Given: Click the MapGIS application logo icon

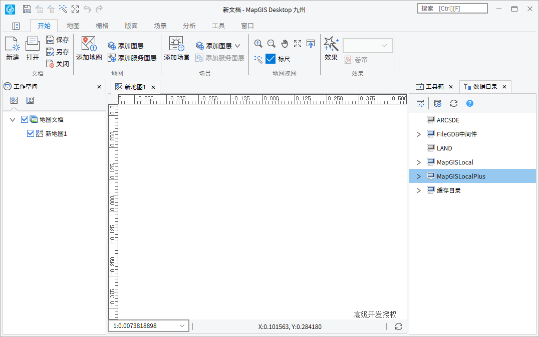Looking at the screenshot, I should (10, 10).
